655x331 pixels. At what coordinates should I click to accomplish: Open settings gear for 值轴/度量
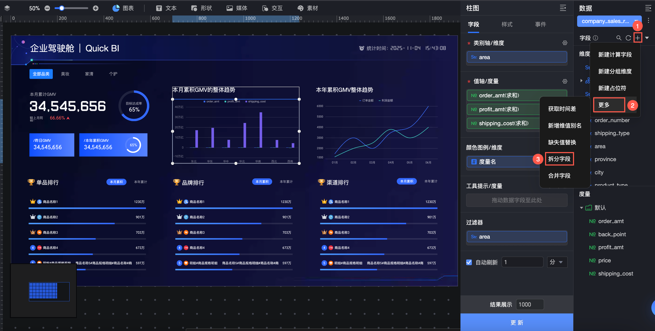click(x=565, y=81)
